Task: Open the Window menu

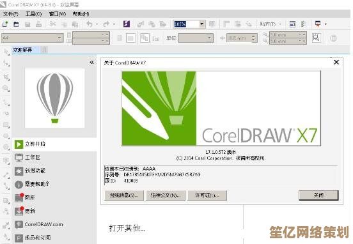Action: 58,14
